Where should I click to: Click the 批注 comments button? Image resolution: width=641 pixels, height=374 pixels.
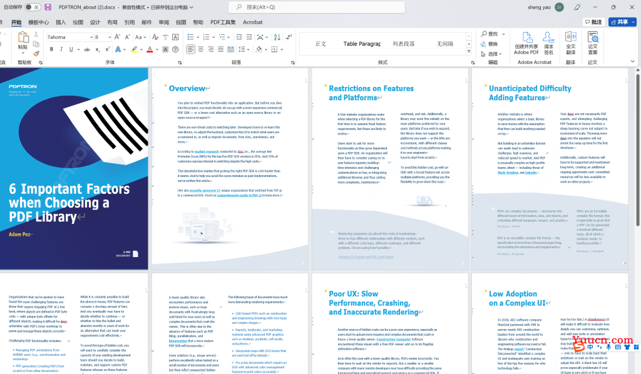pyautogui.click(x=593, y=22)
